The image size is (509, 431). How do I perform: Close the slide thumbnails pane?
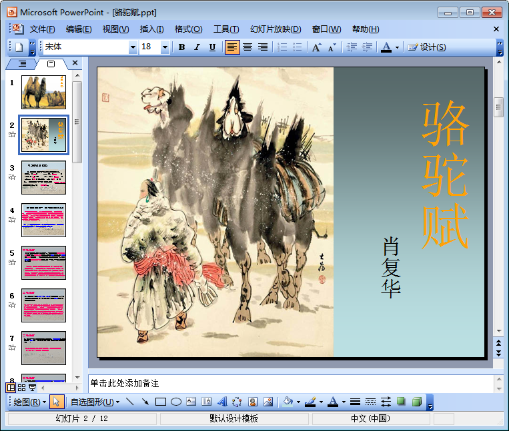point(75,63)
